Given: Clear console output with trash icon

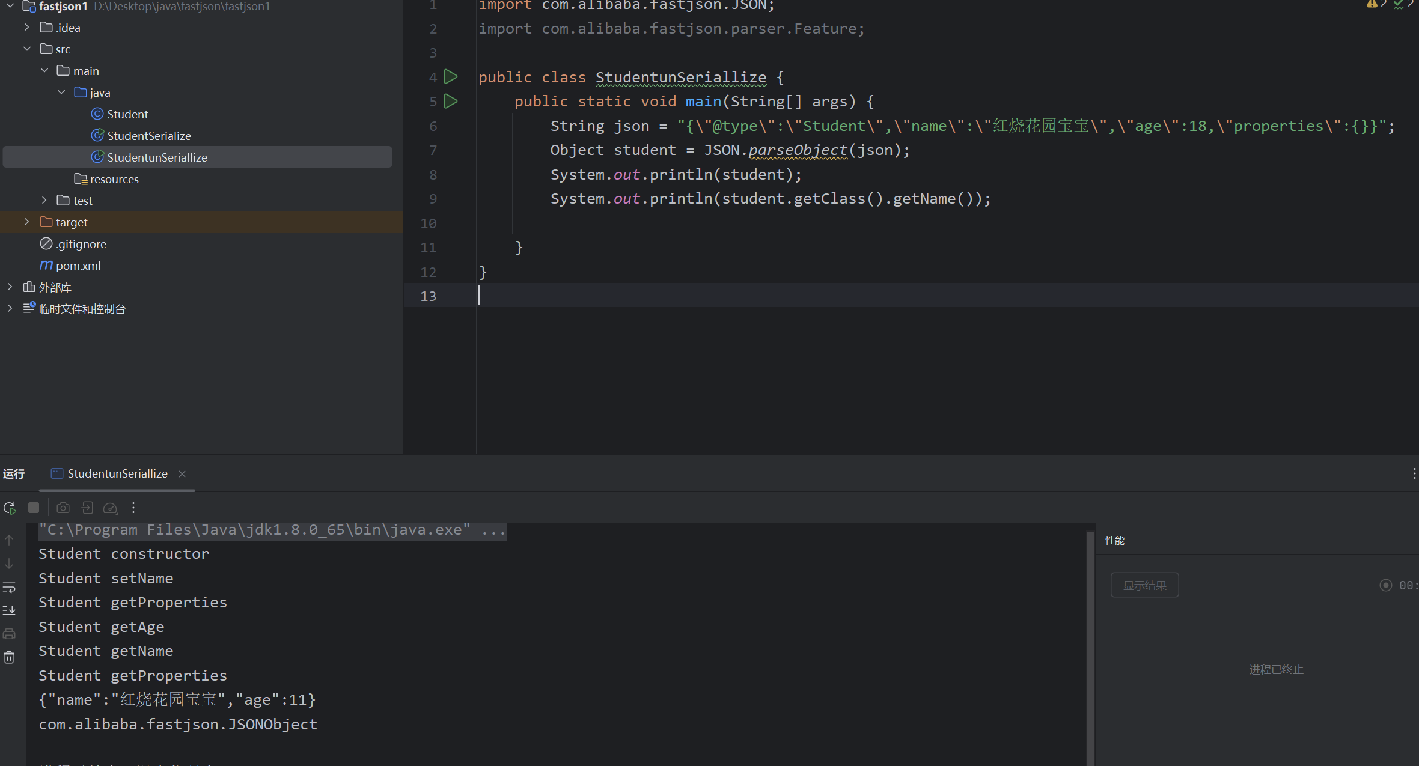Looking at the screenshot, I should click(x=9, y=657).
